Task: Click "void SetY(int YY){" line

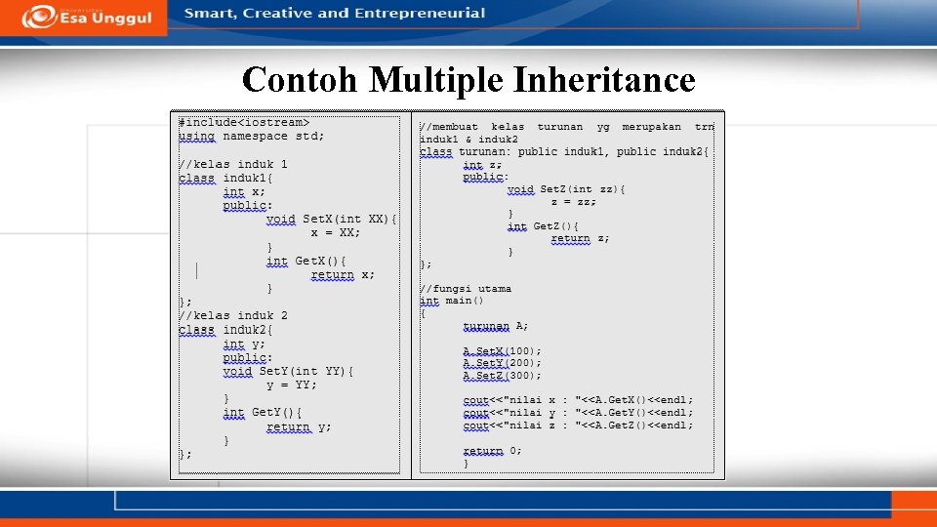Action: point(288,372)
